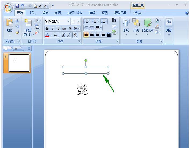Reset the slide layout
Image resolution: width=190 pixels, height=148 pixels.
pyautogui.click(x=37, y=26)
